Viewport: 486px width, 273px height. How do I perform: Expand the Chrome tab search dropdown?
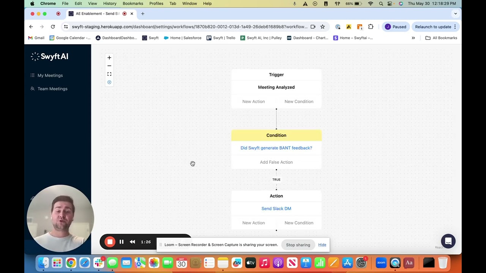(455, 14)
